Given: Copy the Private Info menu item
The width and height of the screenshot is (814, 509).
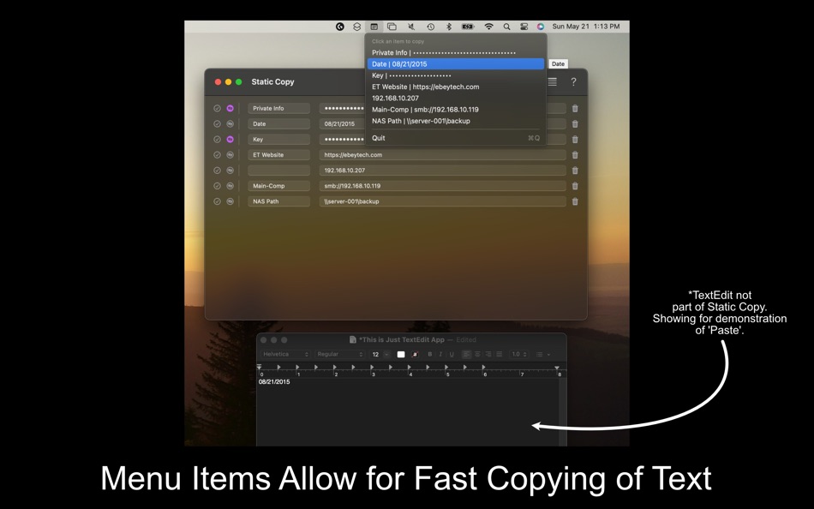Looking at the screenshot, I should point(455,52).
